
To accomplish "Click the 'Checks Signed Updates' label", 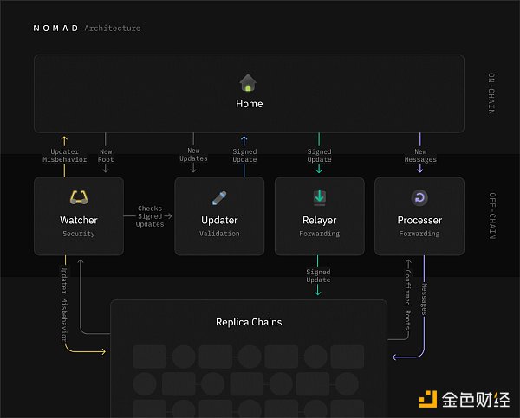I will (x=150, y=216).
